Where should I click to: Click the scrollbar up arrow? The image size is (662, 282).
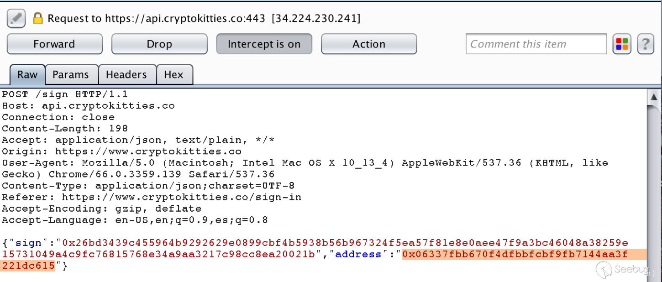point(654,96)
